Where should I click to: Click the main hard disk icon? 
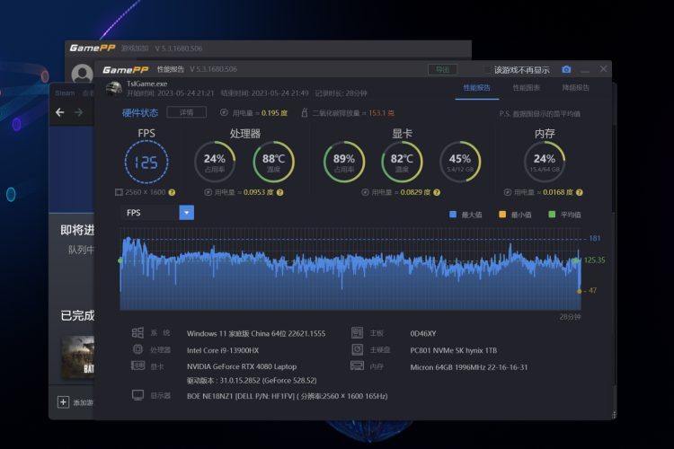[357, 349]
